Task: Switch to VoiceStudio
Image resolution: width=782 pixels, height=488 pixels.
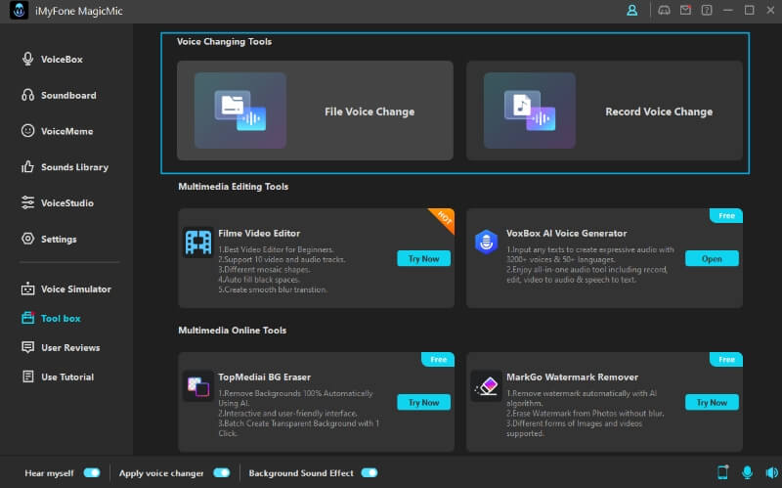Action: (x=58, y=203)
